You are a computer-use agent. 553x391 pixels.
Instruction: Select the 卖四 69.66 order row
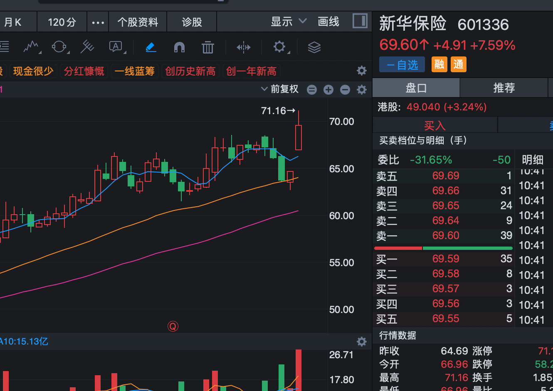point(444,191)
